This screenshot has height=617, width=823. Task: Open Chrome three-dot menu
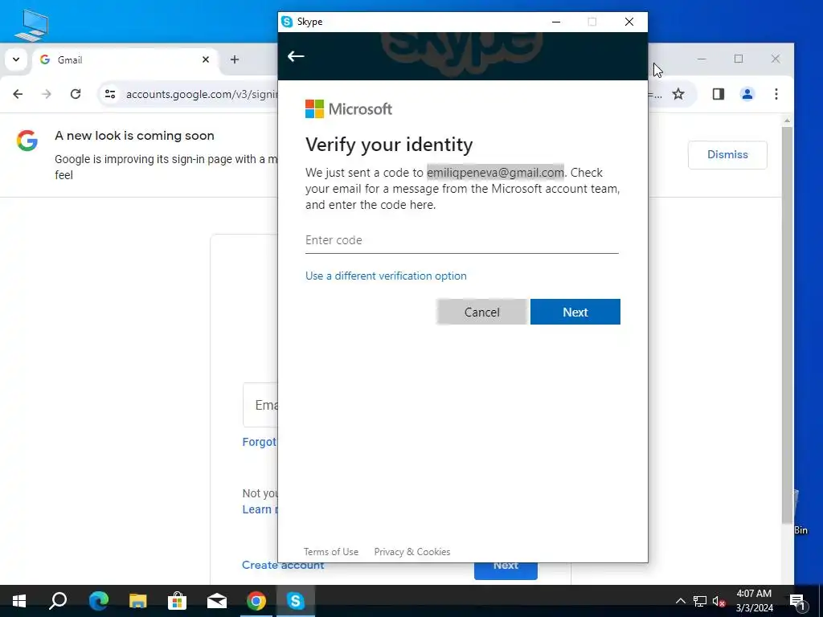click(x=776, y=94)
